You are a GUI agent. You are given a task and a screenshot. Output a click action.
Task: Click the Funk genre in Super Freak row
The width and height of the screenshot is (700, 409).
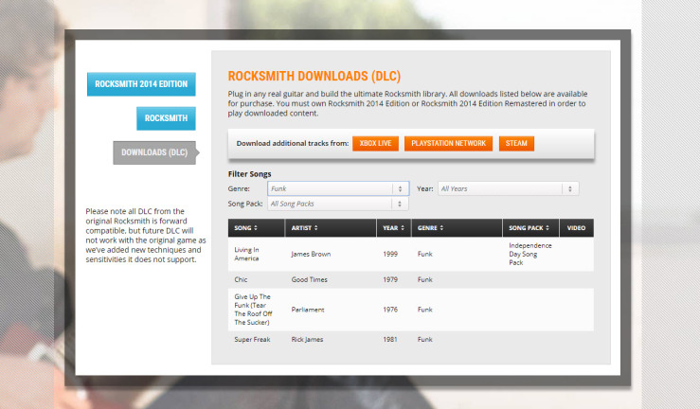pos(425,340)
